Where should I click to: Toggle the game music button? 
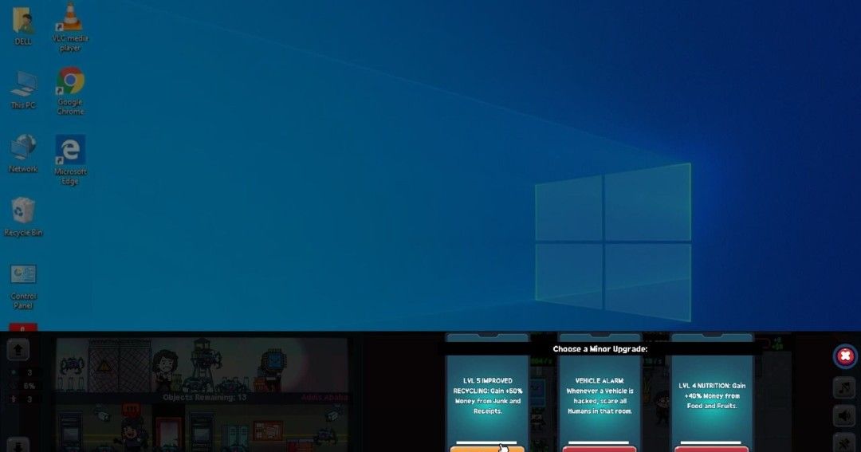pos(845,387)
